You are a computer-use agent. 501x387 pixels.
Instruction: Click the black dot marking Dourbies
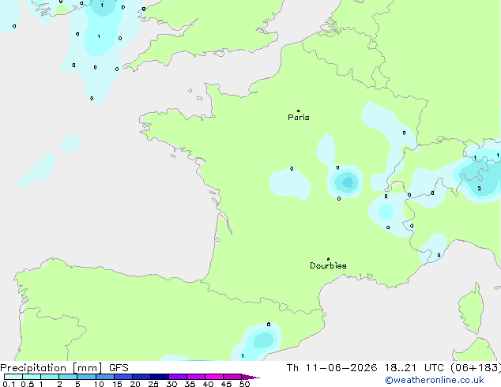(x=328, y=259)
